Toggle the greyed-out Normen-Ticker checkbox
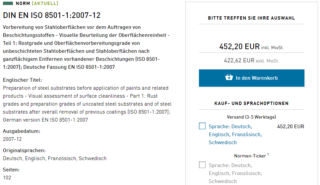Viewport: 320px width, 185px height. [202, 165]
